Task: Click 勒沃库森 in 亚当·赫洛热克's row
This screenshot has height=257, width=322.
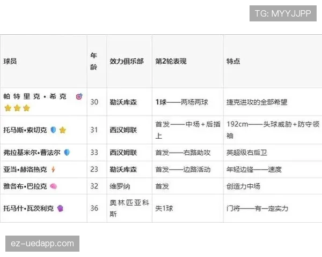Action: tap(123, 170)
